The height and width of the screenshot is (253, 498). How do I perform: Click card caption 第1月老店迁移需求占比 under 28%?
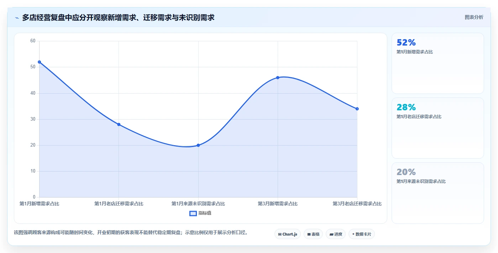[419, 117]
